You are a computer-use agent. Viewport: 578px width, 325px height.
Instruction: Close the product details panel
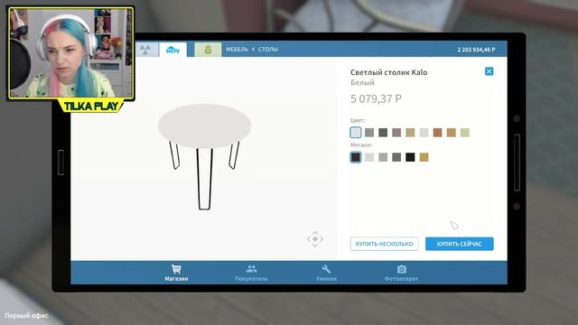(489, 71)
